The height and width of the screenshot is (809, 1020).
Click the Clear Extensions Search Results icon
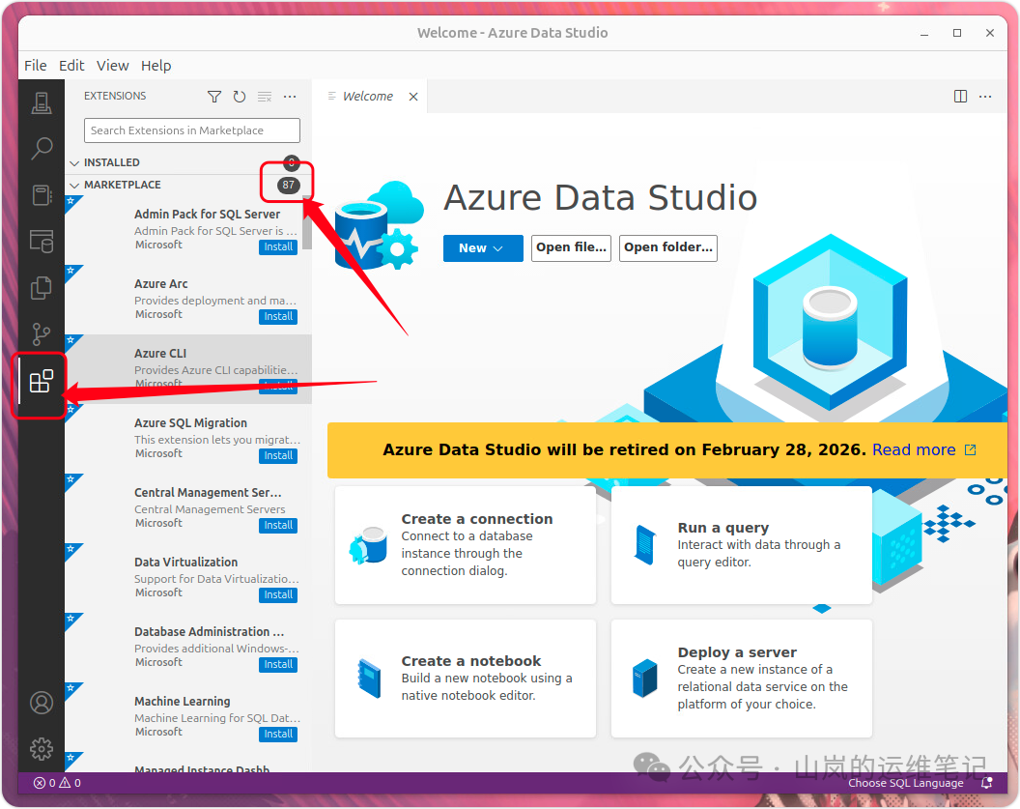click(264, 97)
